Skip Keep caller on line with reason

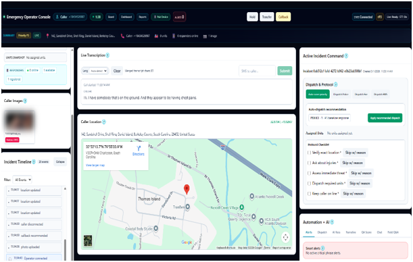pyautogui.click(x=354, y=194)
